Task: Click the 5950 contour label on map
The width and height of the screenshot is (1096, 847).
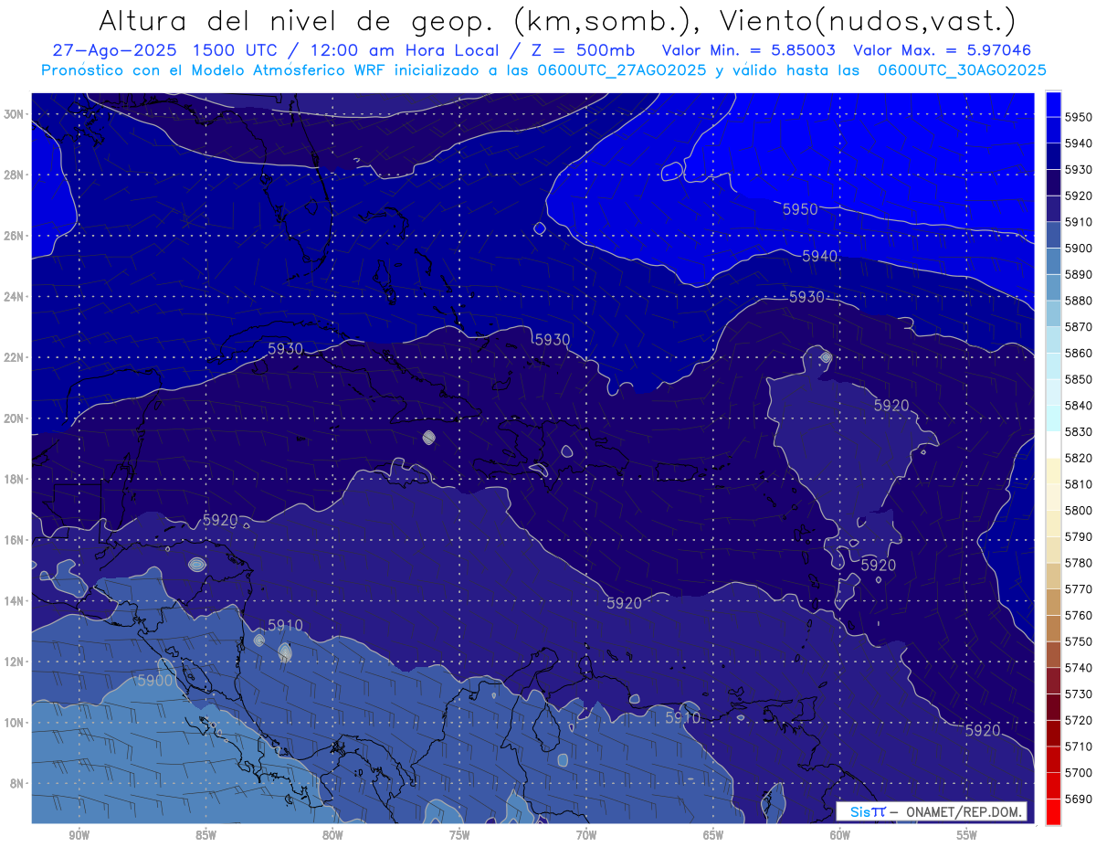Action: pyautogui.click(x=800, y=209)
